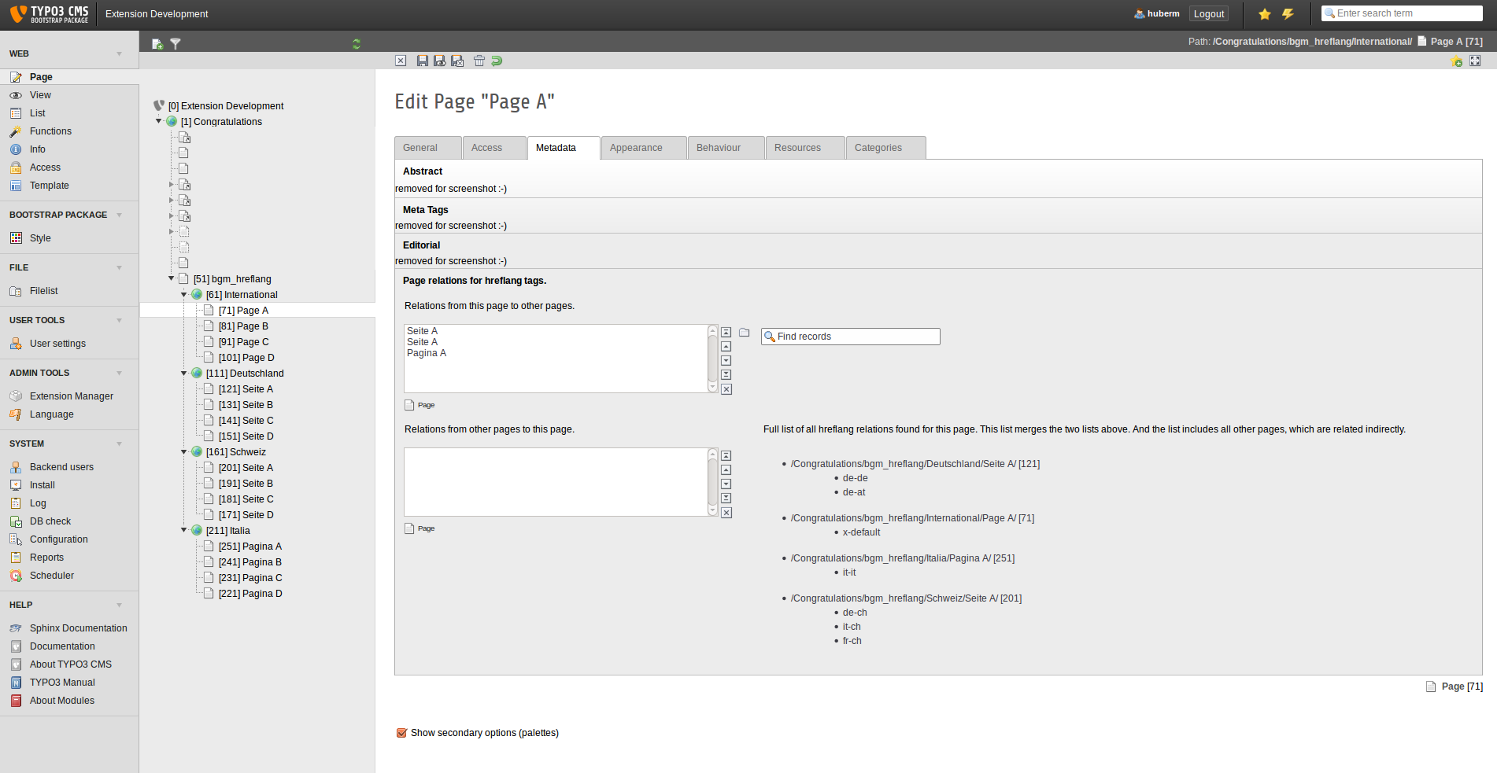Click the save and close document icon
Screen dimensions: 1497x773
[457, 61]
